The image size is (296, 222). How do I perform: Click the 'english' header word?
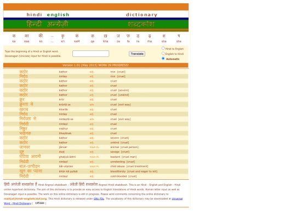tap(58, 15)
